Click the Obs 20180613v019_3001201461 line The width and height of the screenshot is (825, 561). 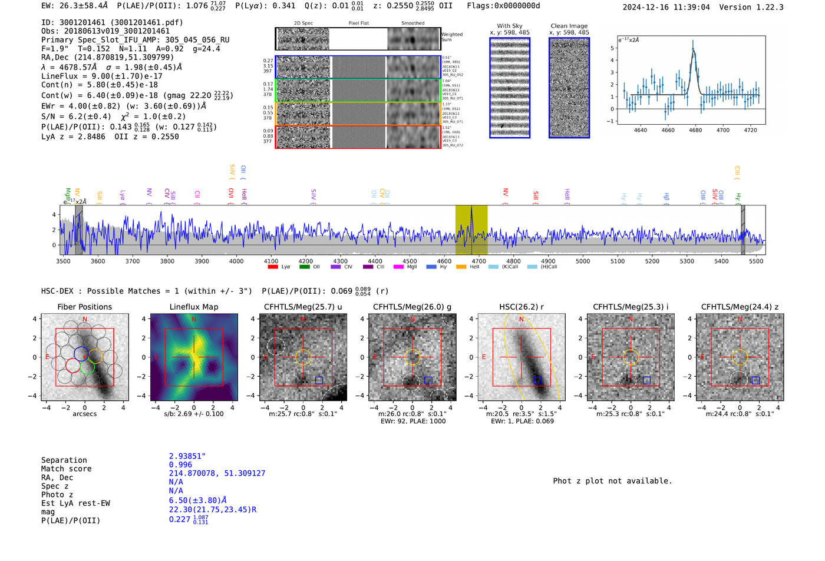[x=105, y=31]
